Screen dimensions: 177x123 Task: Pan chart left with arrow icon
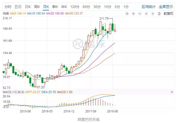pos(146,14)
